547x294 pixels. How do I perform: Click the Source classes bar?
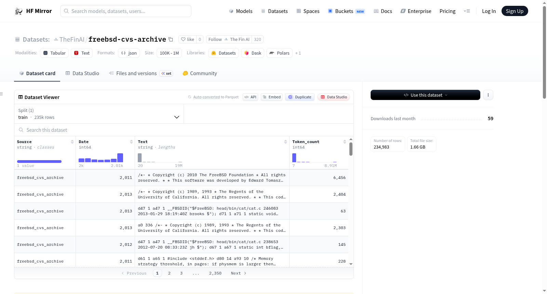click(x=39, y=162)
